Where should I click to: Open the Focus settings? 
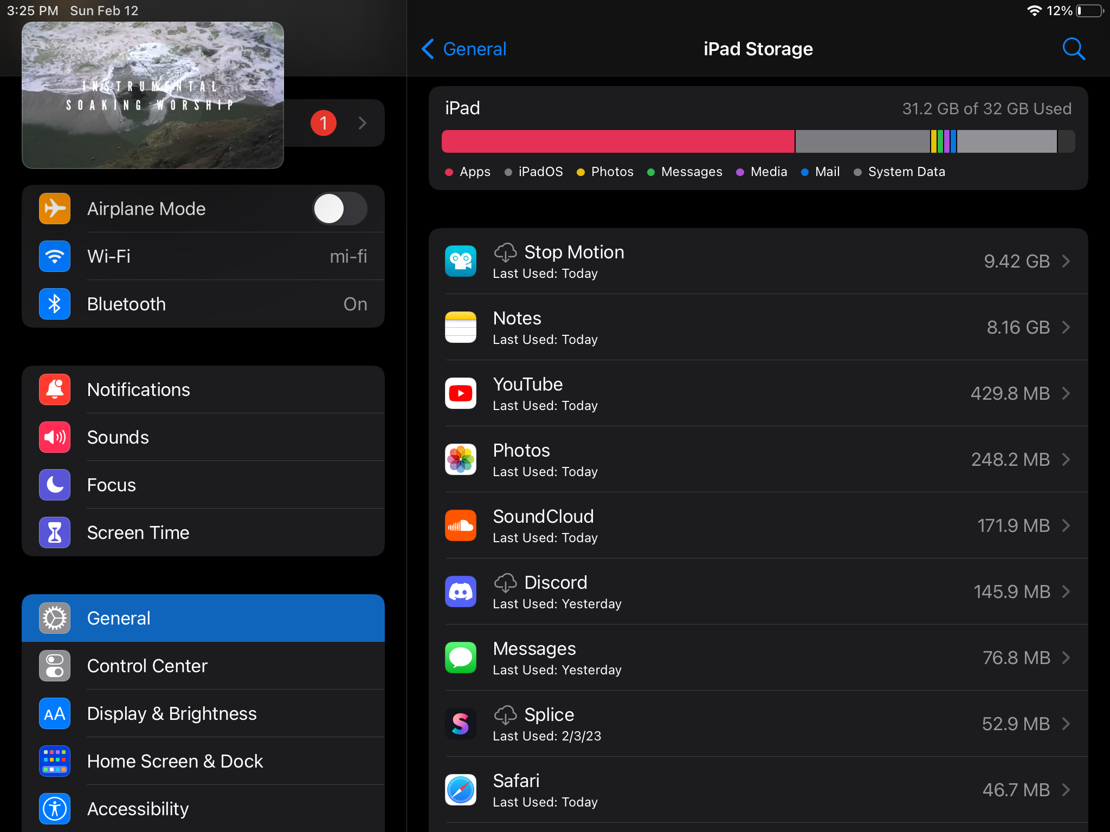click(x=203, y=485)
